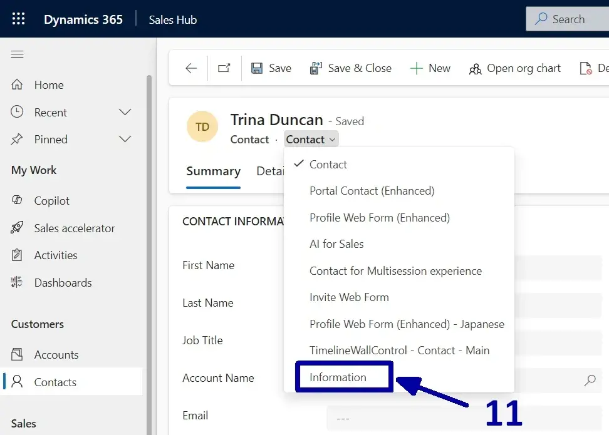Click the plus icon beside New
The width and height of the screenshot is (609, 435).
pos(417,68)
